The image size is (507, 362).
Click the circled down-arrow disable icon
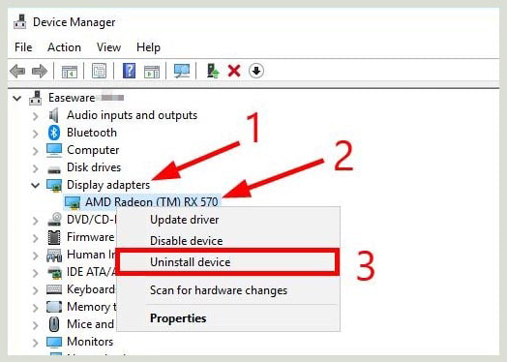(x=256, y=71)
